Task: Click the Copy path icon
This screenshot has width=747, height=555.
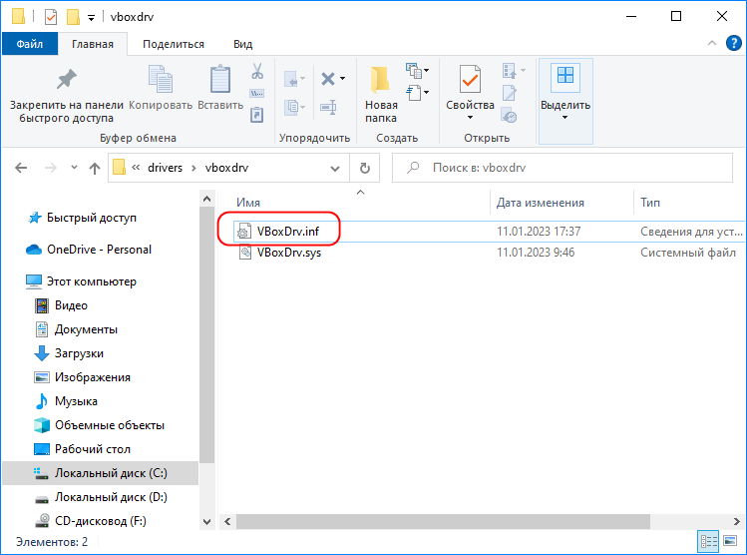Action: pyautogui.click(x=256, y=93)
